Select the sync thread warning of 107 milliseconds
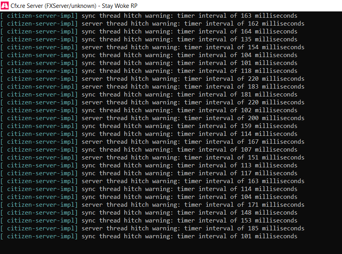The width and height of the screenshot is (342, 254). coord(149,150)
